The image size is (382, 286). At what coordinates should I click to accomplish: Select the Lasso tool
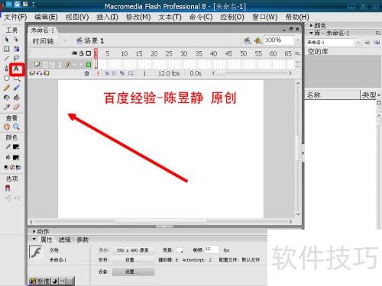point(16,59)
